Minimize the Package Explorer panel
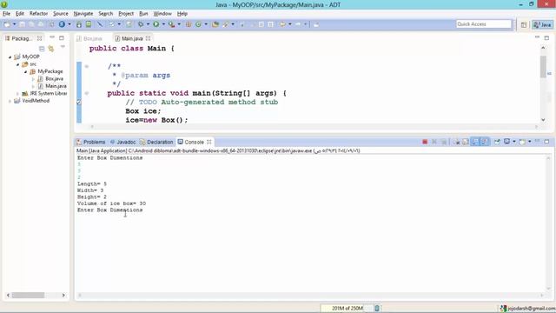This screenshot has height=313, width=556. (x=52, y=37)
